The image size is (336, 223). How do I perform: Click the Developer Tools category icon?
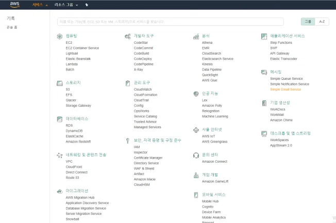pyautogui.click(x=128, y=36)
